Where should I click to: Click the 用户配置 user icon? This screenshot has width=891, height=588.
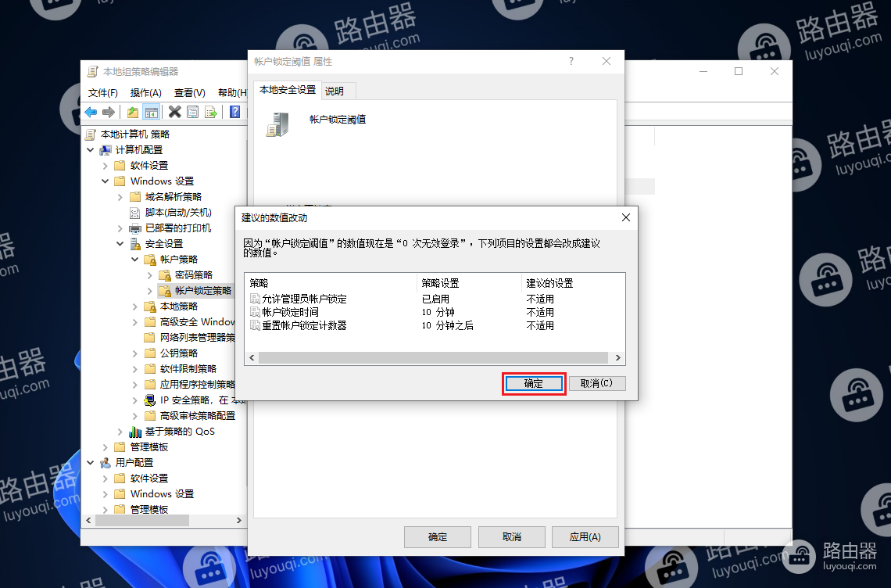pos(106,463)
